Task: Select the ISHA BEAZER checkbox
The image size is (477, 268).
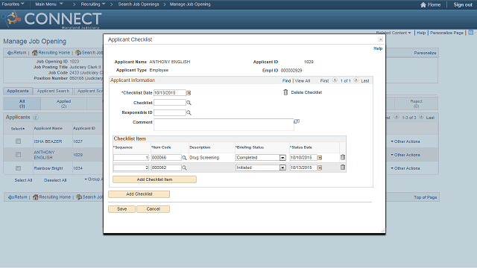Action: click(x=18, y=141)
